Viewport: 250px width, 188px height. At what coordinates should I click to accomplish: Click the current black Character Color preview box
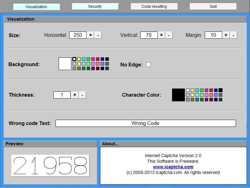tap(178, 95)
